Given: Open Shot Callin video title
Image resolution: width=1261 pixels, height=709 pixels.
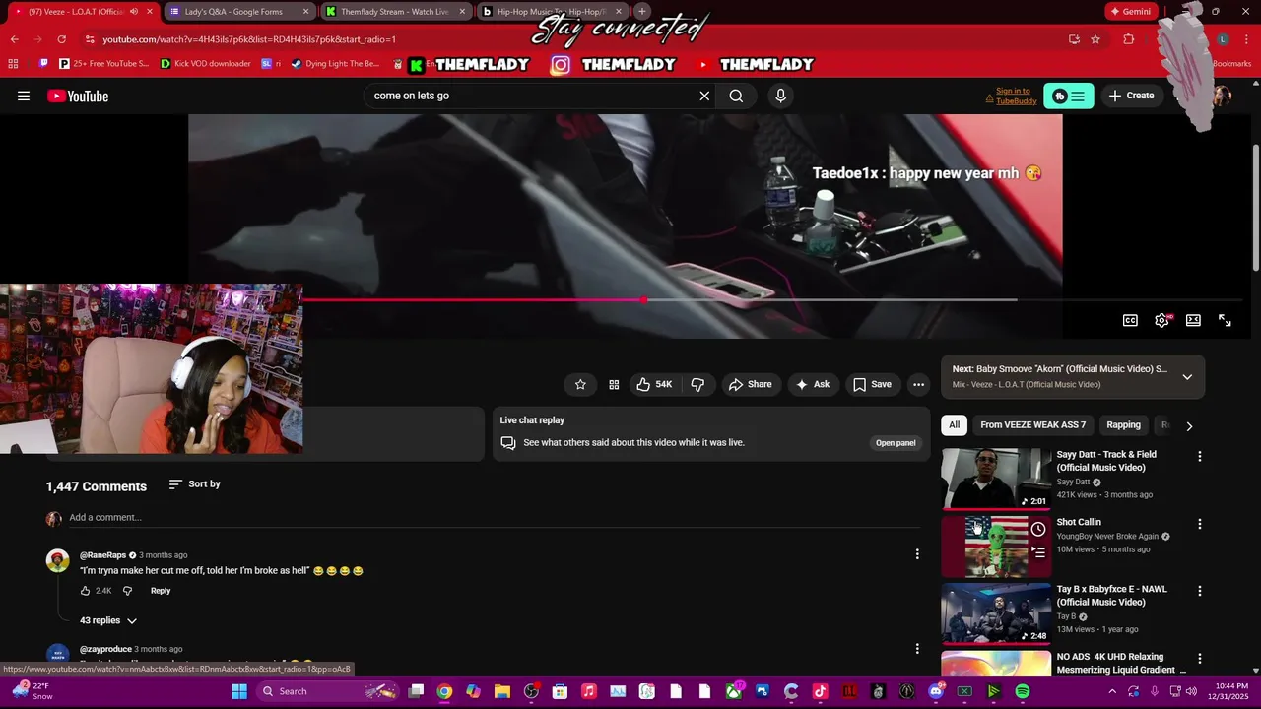Looking at the screenshot, I should coord(1079,522).
